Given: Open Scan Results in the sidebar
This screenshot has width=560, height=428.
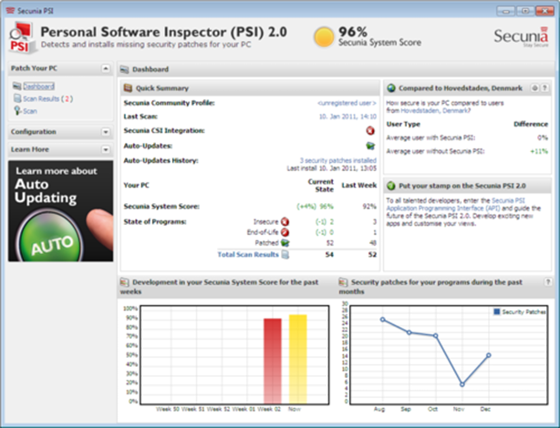Looking at the screenshot, I should (40, 98).
